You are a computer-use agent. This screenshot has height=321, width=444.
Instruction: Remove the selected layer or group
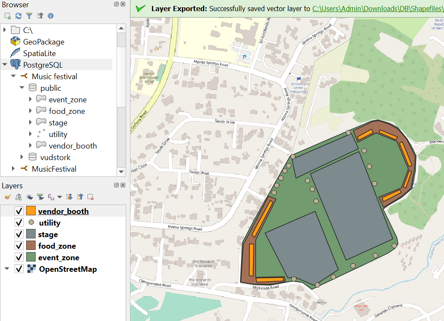(x=90, y=197)
